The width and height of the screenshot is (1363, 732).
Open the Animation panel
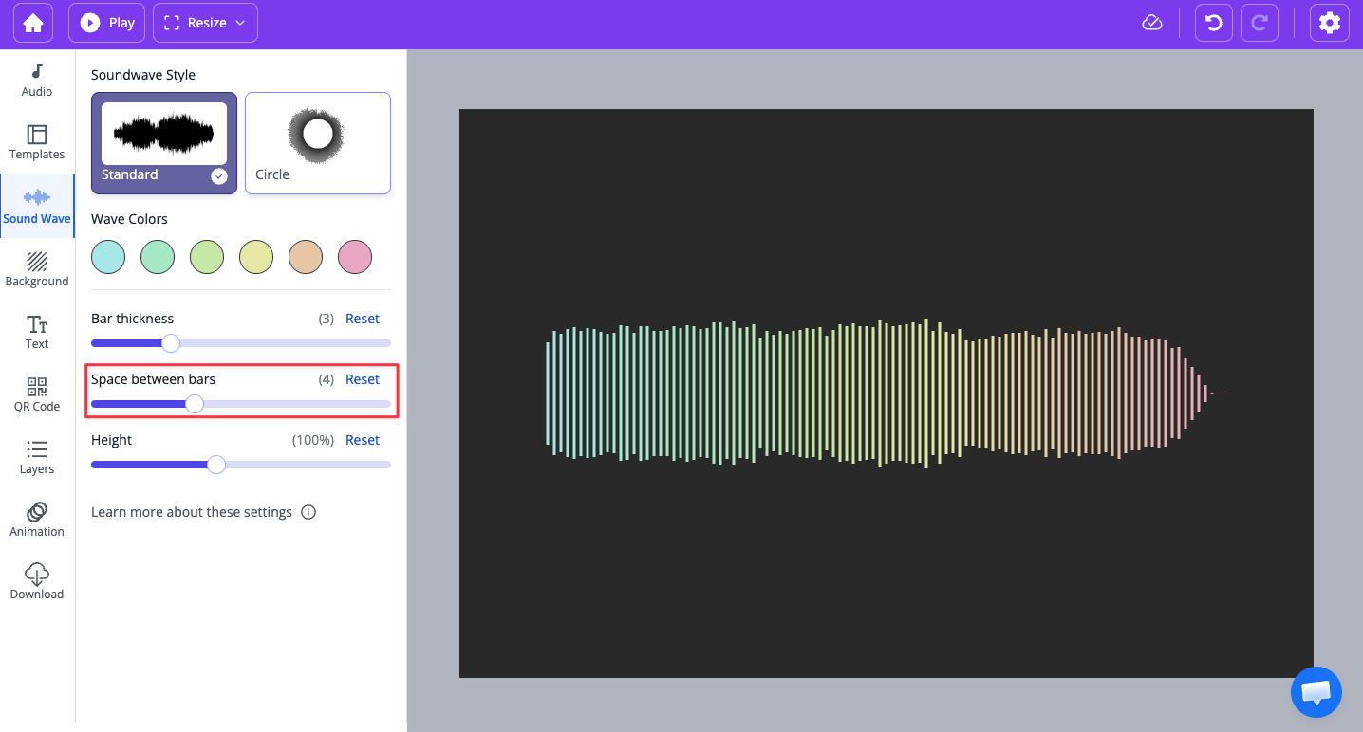[x=36, y=520]
